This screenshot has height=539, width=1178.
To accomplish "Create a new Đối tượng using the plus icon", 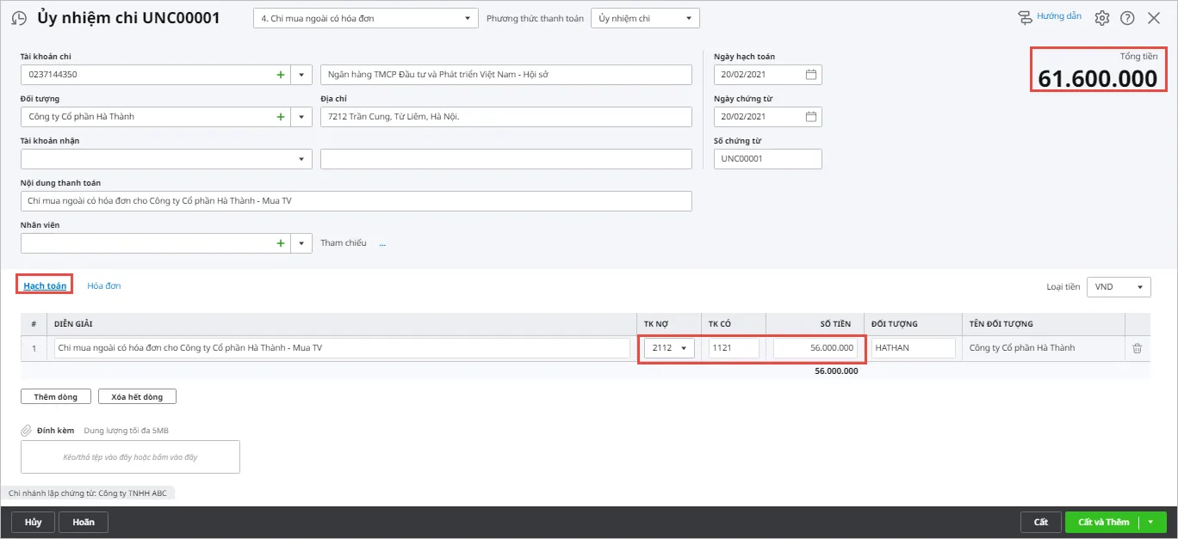I will click(x=280, y=116).
